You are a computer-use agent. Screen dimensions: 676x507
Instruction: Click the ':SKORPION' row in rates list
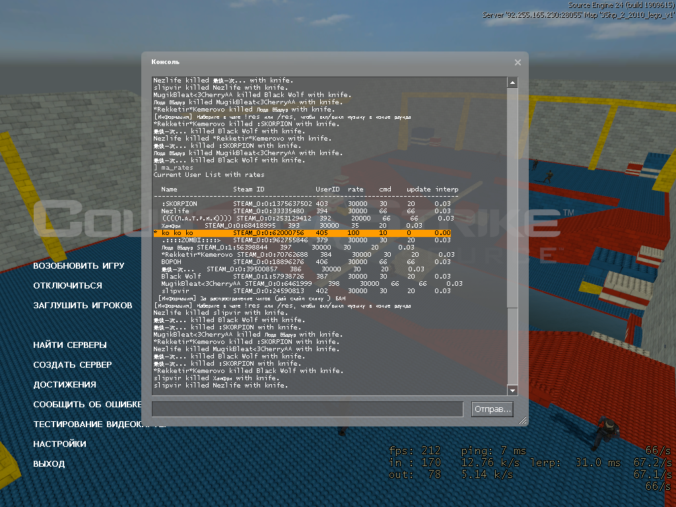(306, 204)
